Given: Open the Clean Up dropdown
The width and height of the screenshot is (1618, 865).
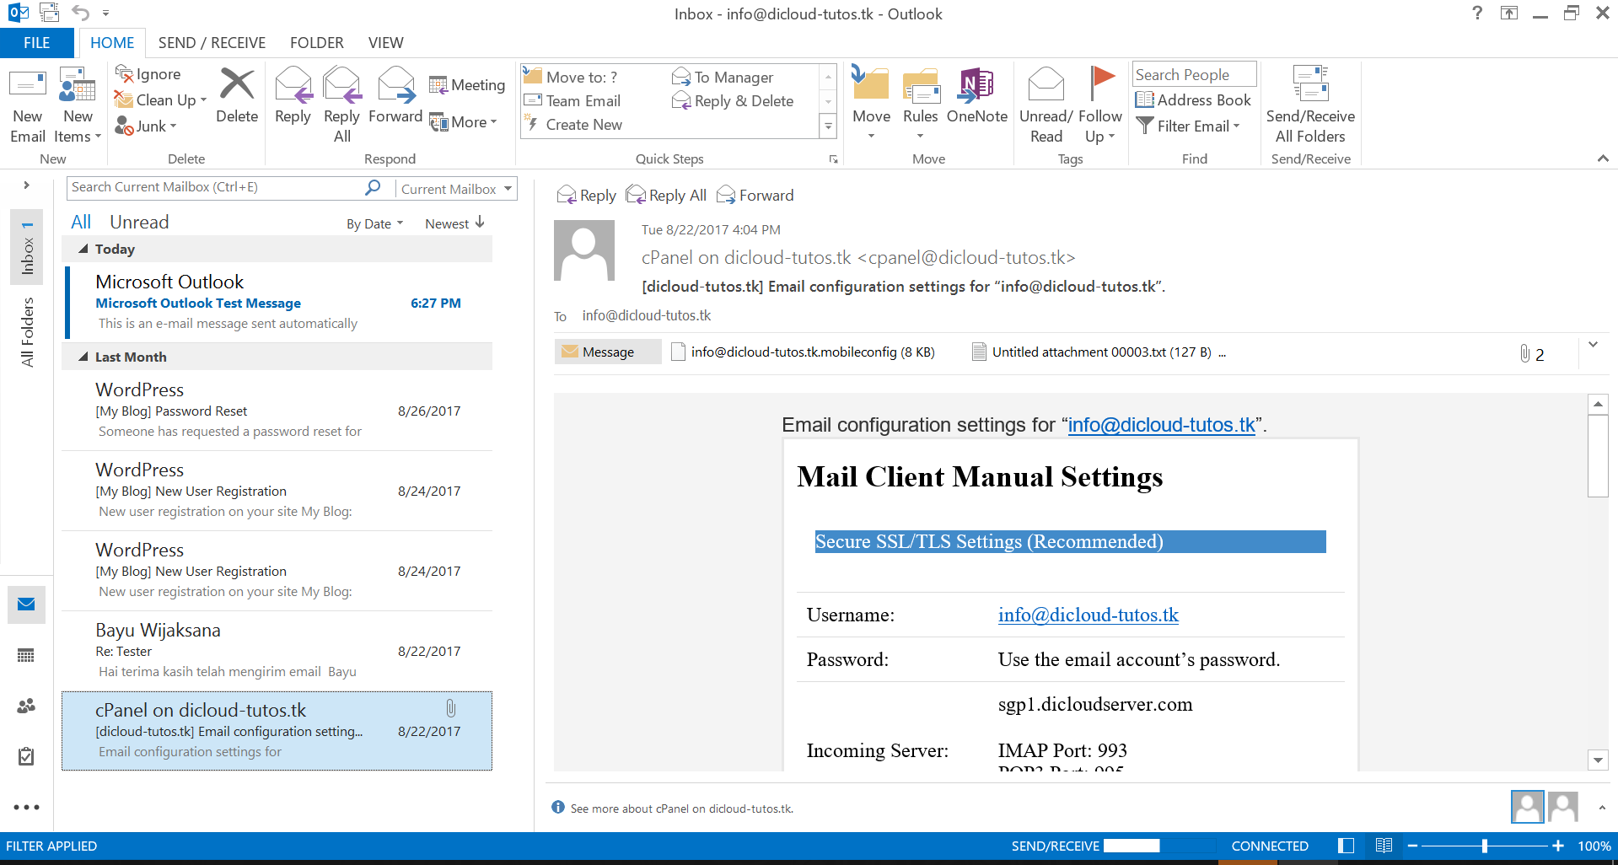Looking at the screenshot, I should pos(160,99).
